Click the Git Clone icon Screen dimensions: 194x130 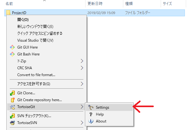pos(12,93)
